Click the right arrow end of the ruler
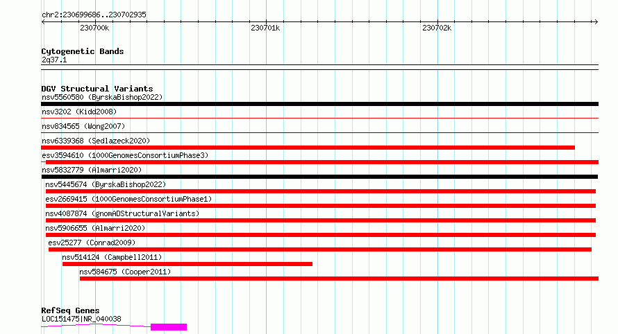 click(x=596, y=21)
